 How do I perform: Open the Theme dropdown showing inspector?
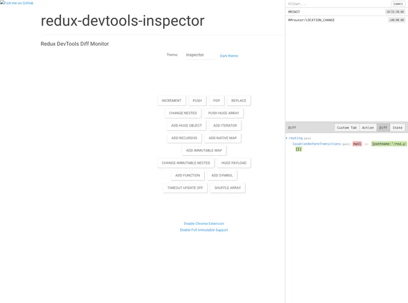199,55
